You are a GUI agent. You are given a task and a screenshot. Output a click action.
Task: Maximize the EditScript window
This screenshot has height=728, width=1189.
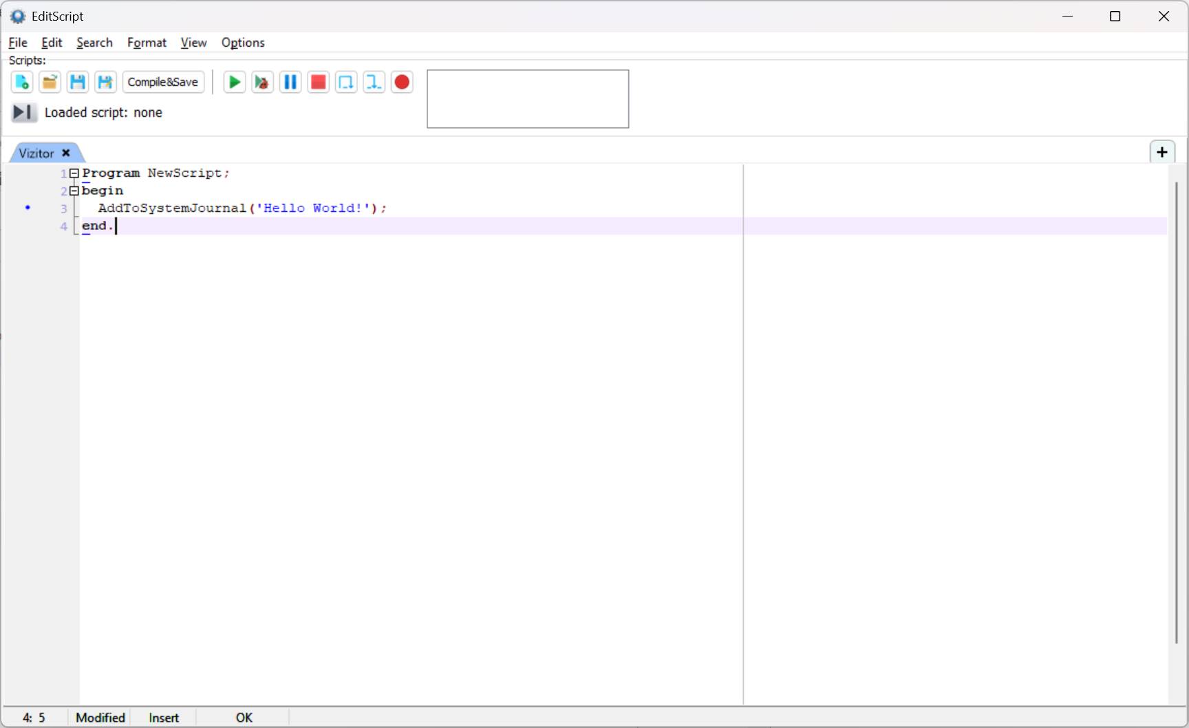(x=1115, y=16)
